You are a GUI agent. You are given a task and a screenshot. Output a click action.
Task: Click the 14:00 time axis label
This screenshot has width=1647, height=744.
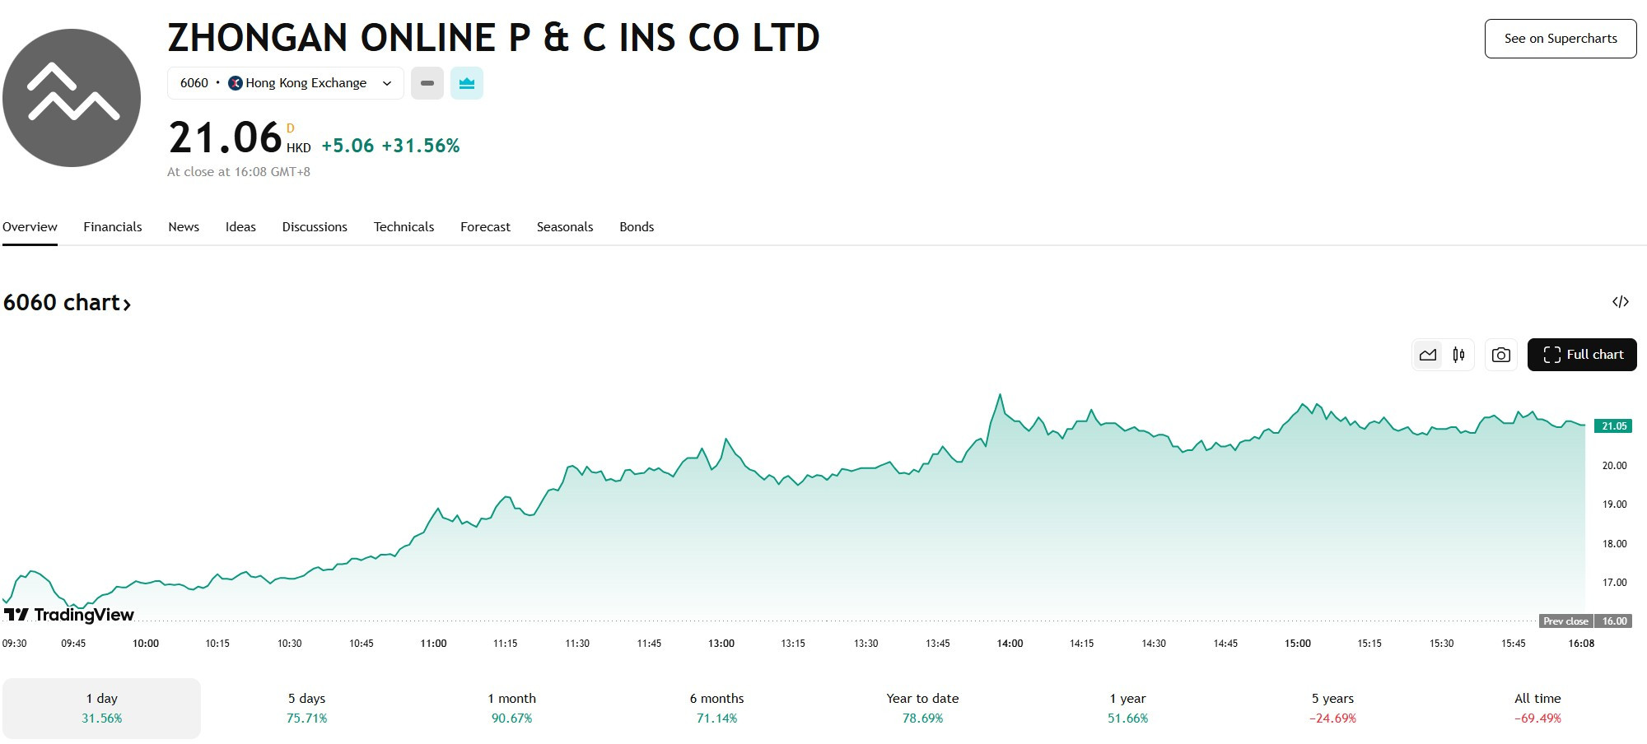click(1010, 644)
